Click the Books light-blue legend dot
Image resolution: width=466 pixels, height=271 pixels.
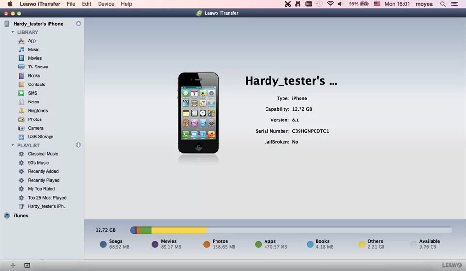pyautogui.click(x=310, y=244)
